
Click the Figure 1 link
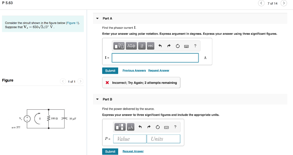coord(72,23)
